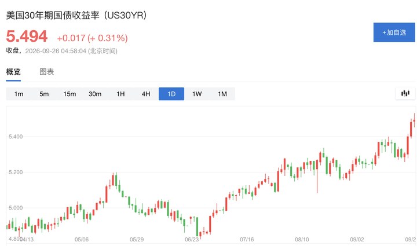Screen dimensions: 417x246
Task: Select the active 1D timeframe
Action: coord(171,94)
